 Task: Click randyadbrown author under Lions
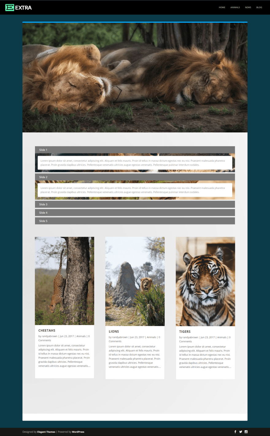tap(120, 337)
